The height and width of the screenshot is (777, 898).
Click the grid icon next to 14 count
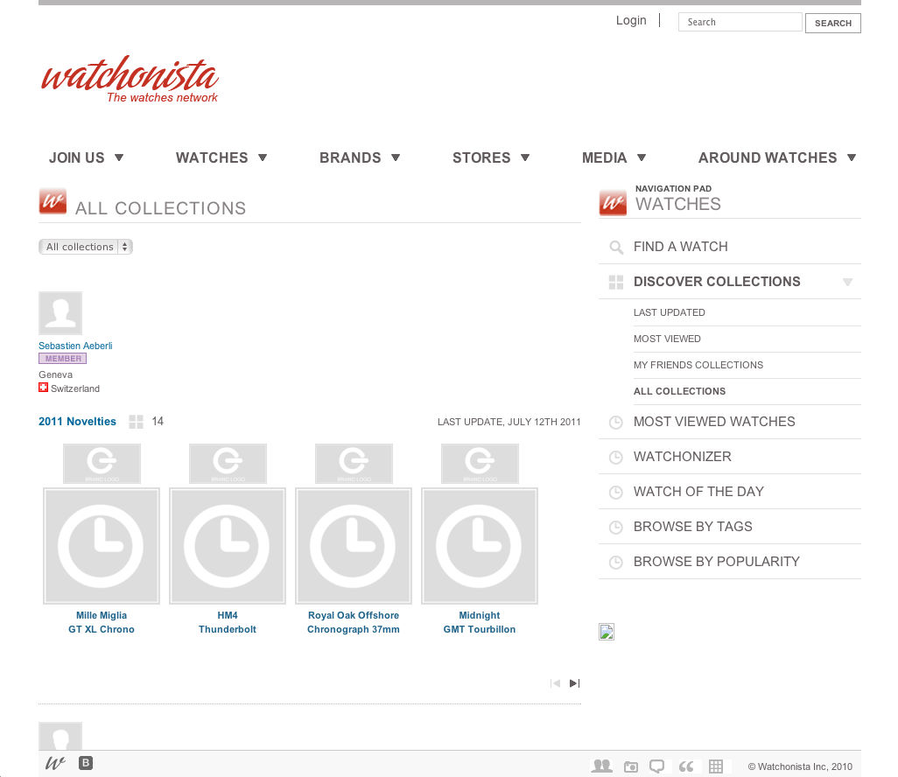(137, 422)
